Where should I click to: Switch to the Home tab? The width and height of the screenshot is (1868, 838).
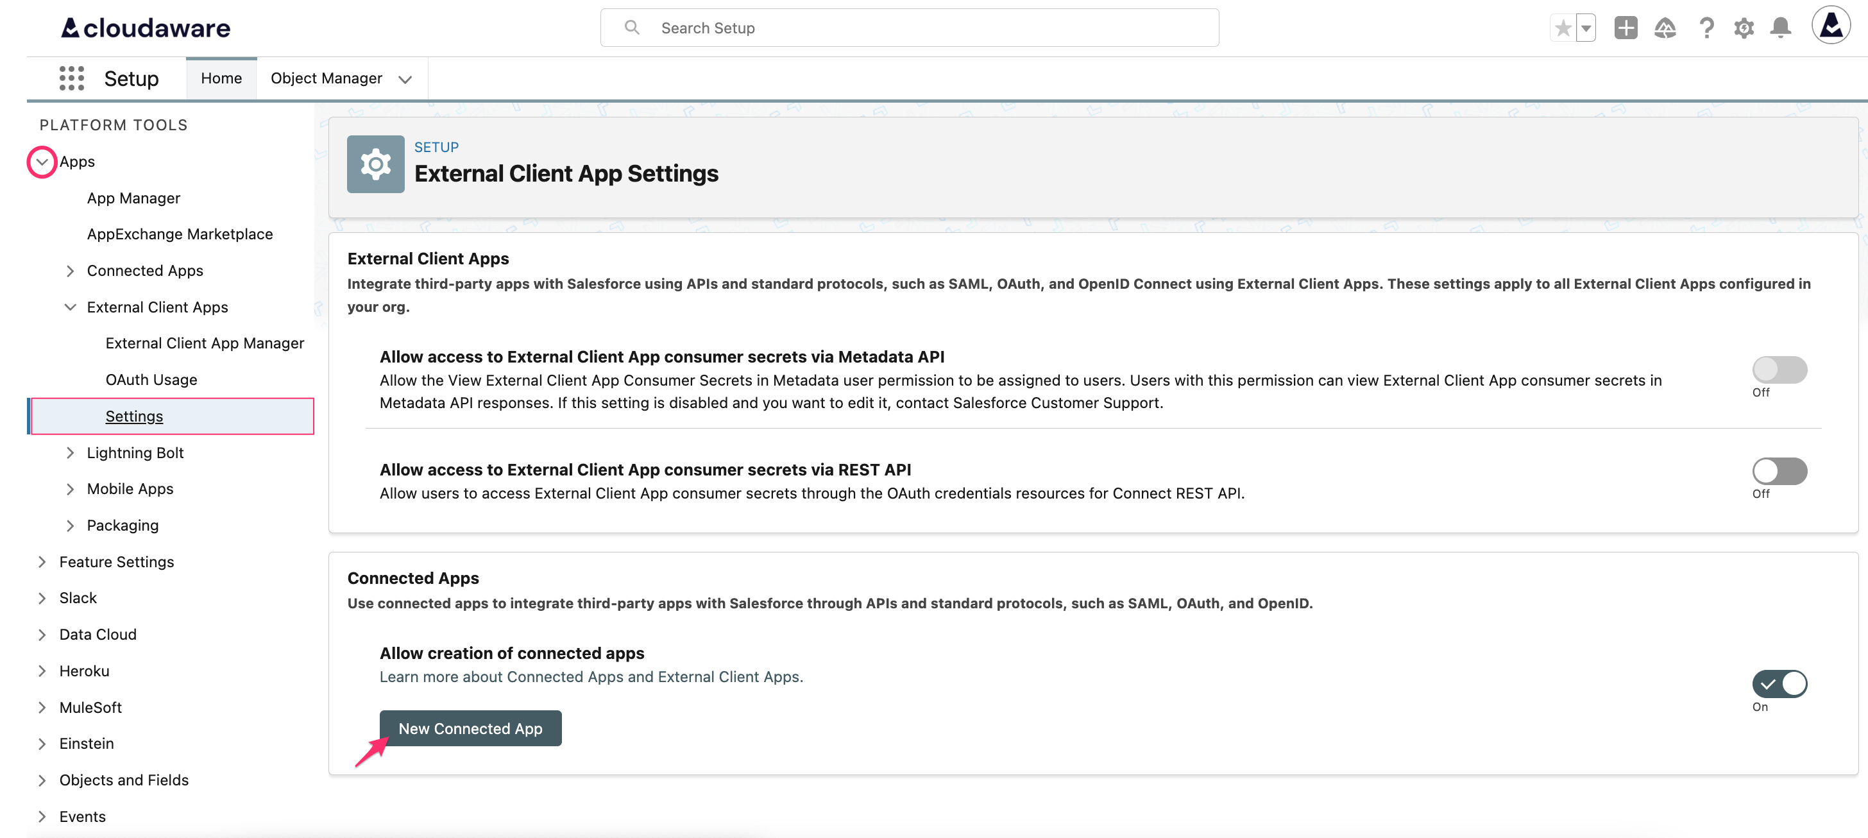click(221, 78)
